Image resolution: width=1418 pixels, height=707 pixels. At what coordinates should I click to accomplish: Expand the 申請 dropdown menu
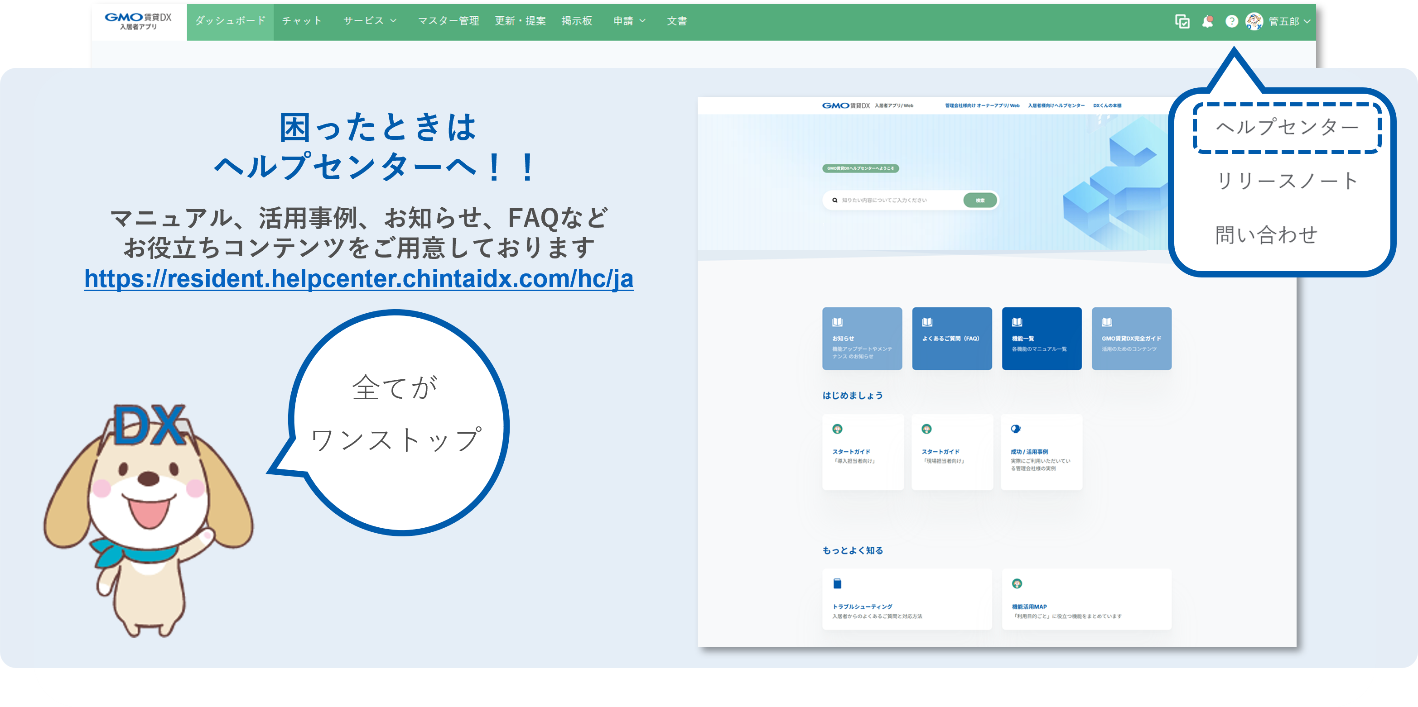(x=629, y=21)
